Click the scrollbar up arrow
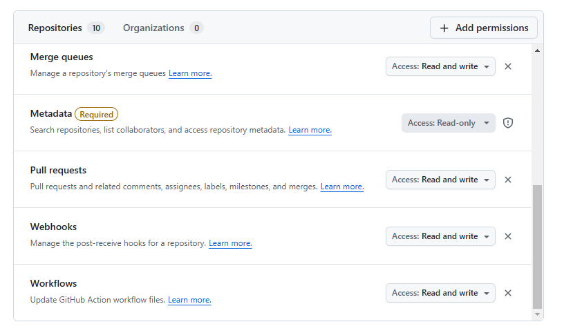573x333 pixels. tap(538, 51)
